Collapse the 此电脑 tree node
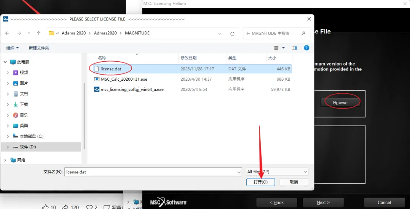This screenshot has height=209, width=410. [5, 62]
